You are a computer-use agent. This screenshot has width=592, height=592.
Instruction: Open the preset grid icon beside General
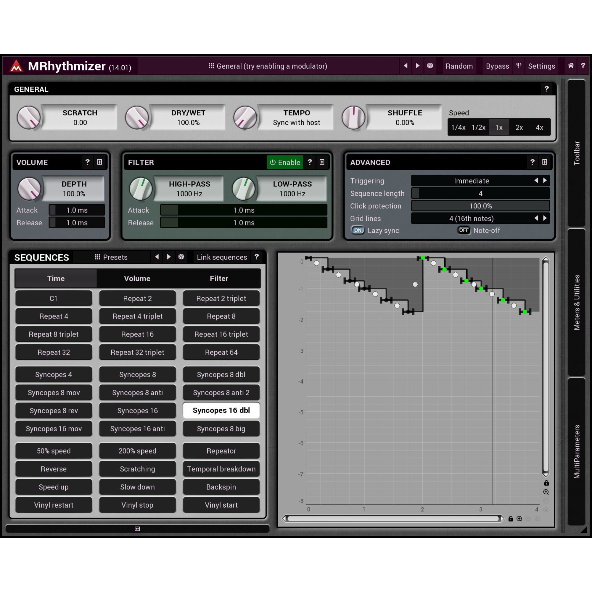pos(211,66)
